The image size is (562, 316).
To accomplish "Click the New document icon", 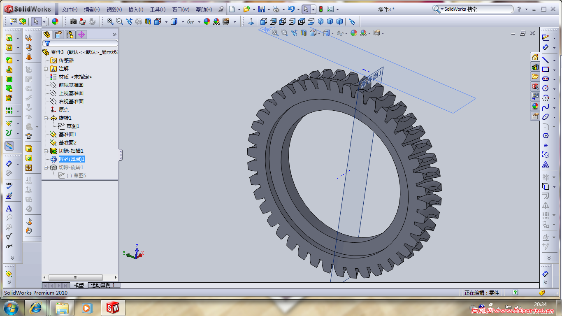I will click(x=232, y=9).
